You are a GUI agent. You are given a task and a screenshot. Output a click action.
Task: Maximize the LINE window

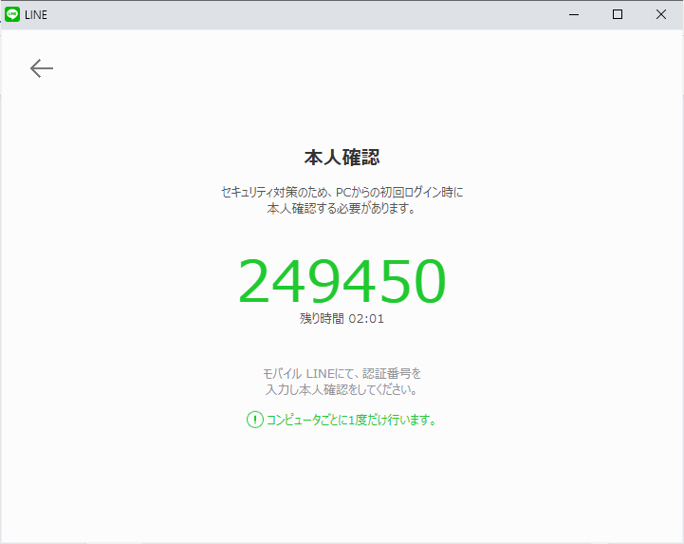click(618, 15)
